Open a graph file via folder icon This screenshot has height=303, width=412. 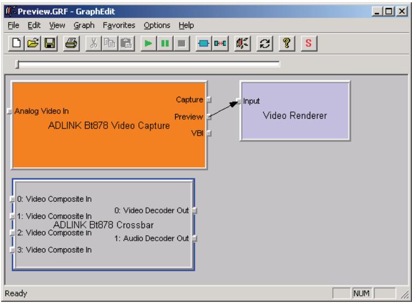coord(33,43)
